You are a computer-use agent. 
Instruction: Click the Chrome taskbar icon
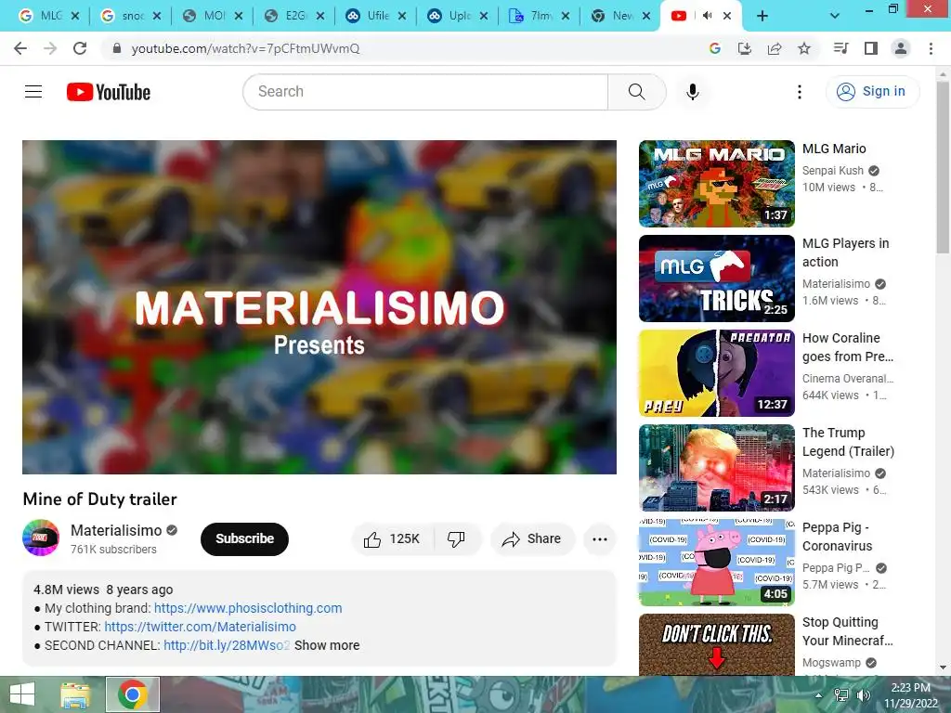(x=133, y=694)
